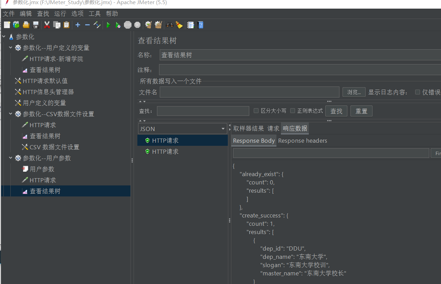Open the 查找 menu
441x284 pixels.
pyautogui.click(x=43, y=14)
